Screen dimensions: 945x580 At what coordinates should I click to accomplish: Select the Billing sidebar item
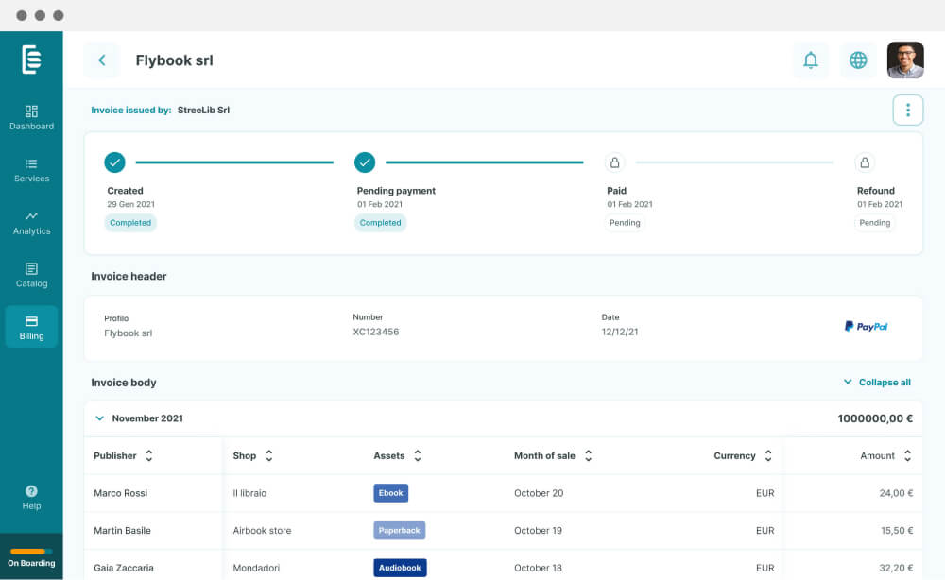point(31,327)
